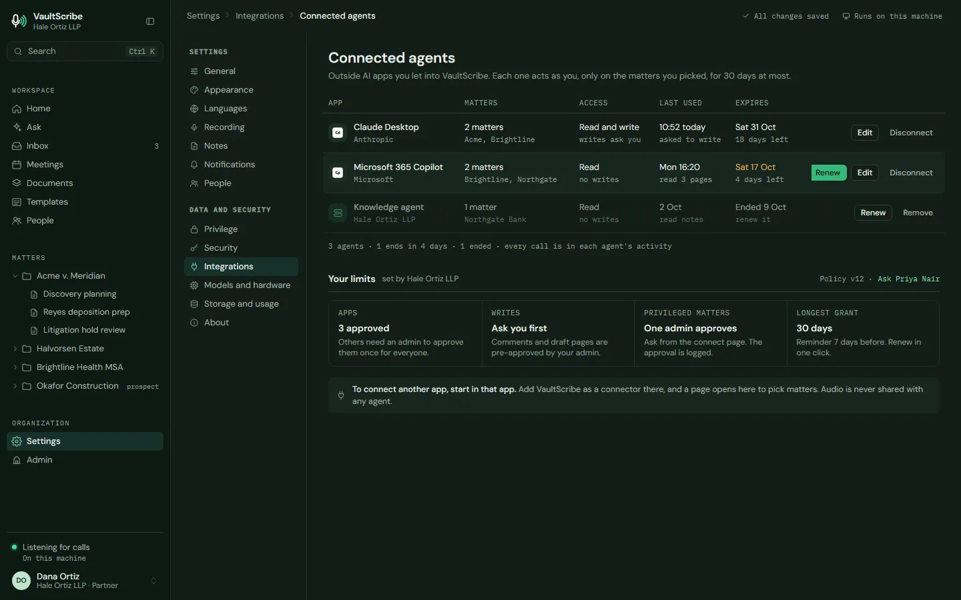Renew the Knowledge agent grant
This screenshot has height=600, width=961.
(x=873, y=213)
